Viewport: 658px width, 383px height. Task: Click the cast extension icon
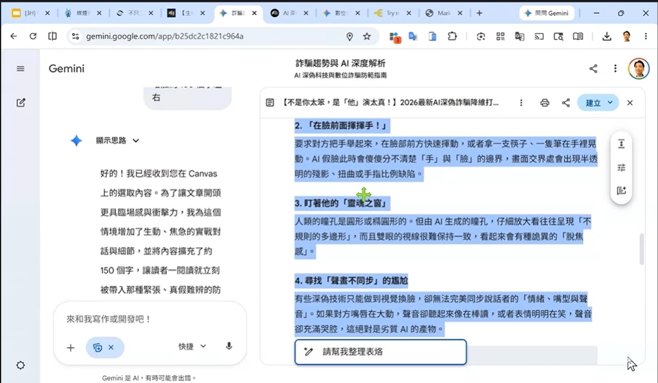[x=539, y=37]
